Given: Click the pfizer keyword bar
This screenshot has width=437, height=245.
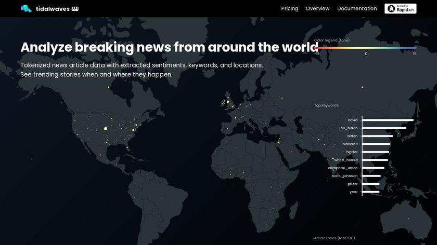Looking at the screenshot, I should click(371, 184).
